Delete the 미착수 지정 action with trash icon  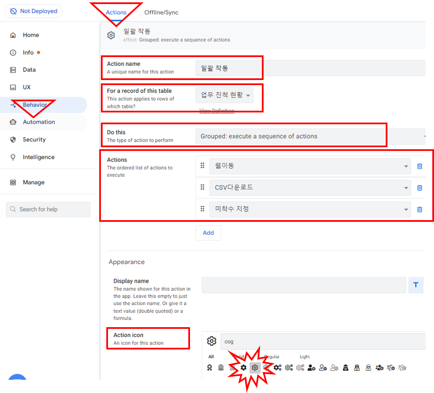(x=419, y=209)
